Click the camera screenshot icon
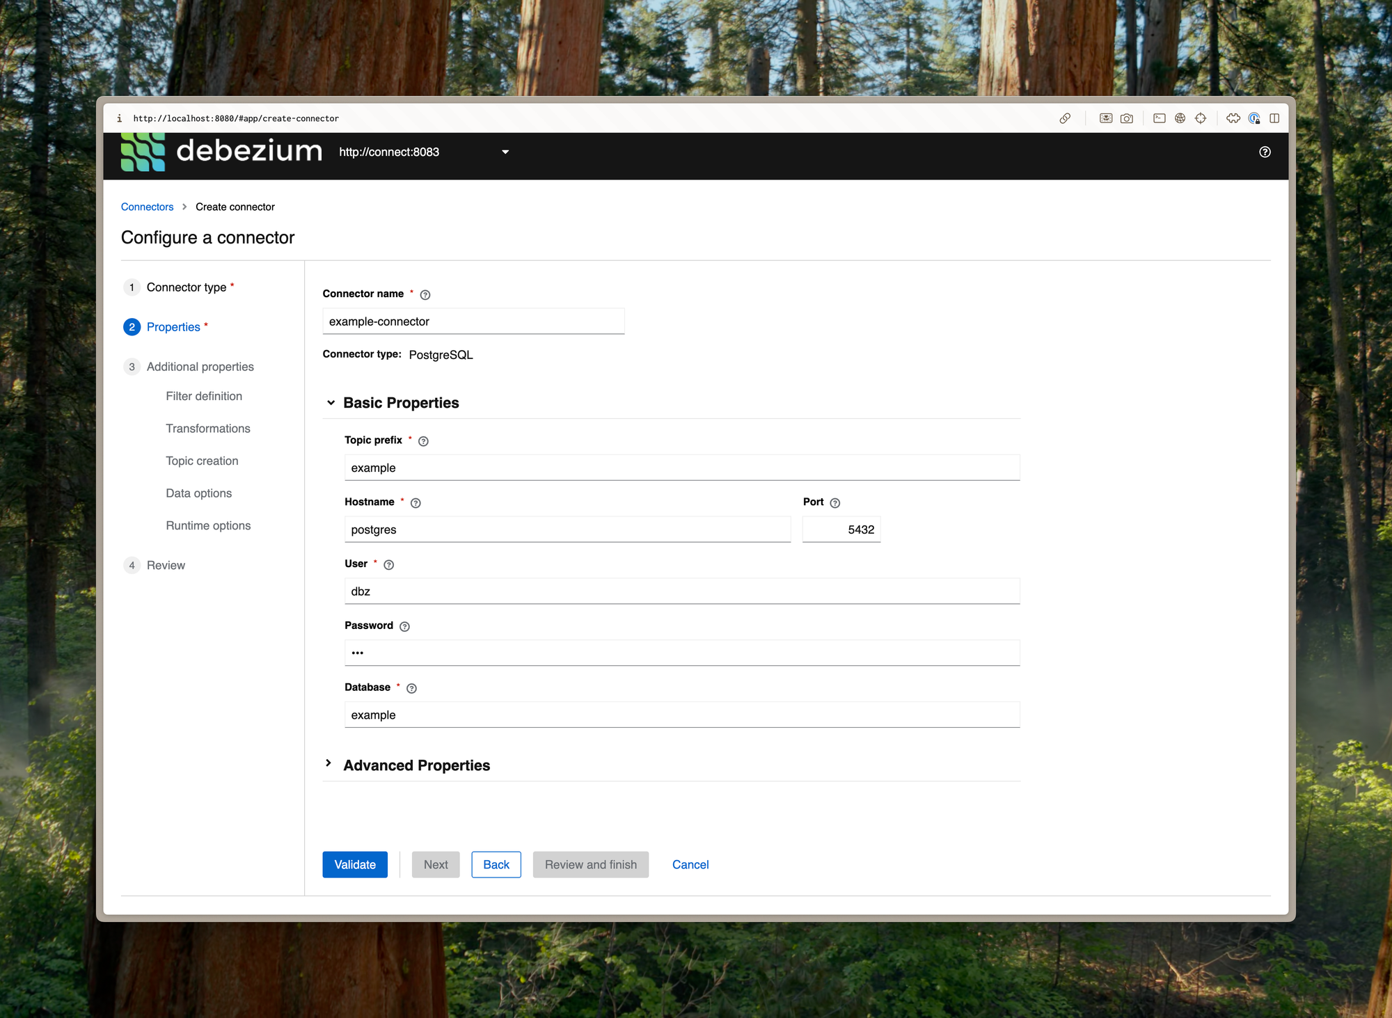1392x1018 pixels. 1126,118
